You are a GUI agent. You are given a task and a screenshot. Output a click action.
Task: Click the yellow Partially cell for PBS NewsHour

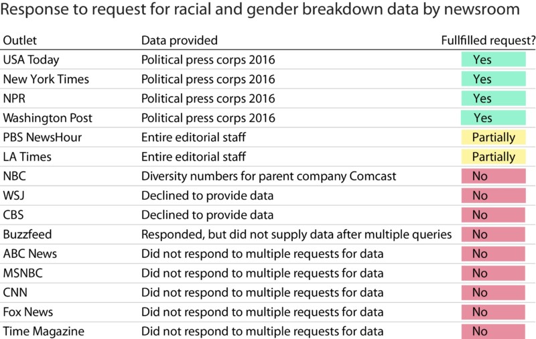tap(493, 138)
